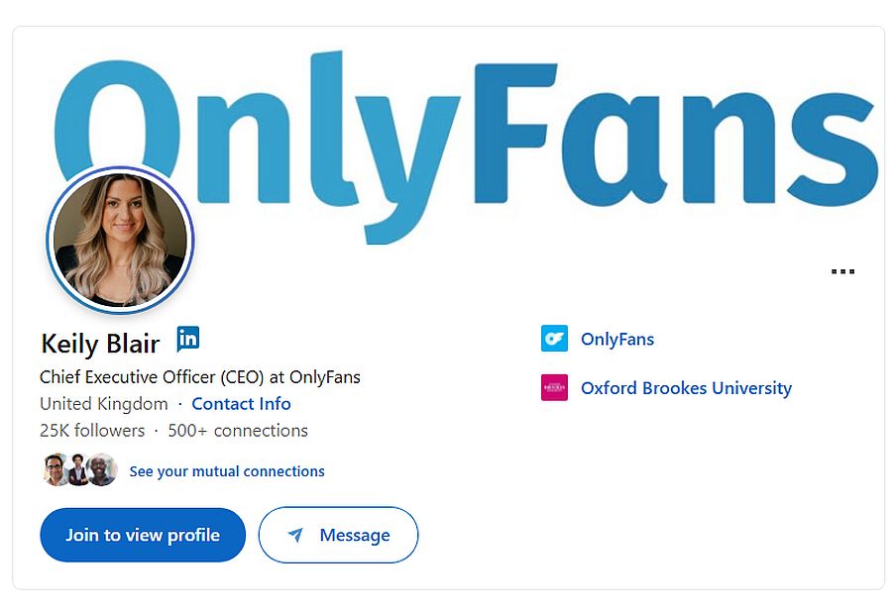Click the Keily Blair name heading
This screenshot has height=610, width=892.
point(100,344)
